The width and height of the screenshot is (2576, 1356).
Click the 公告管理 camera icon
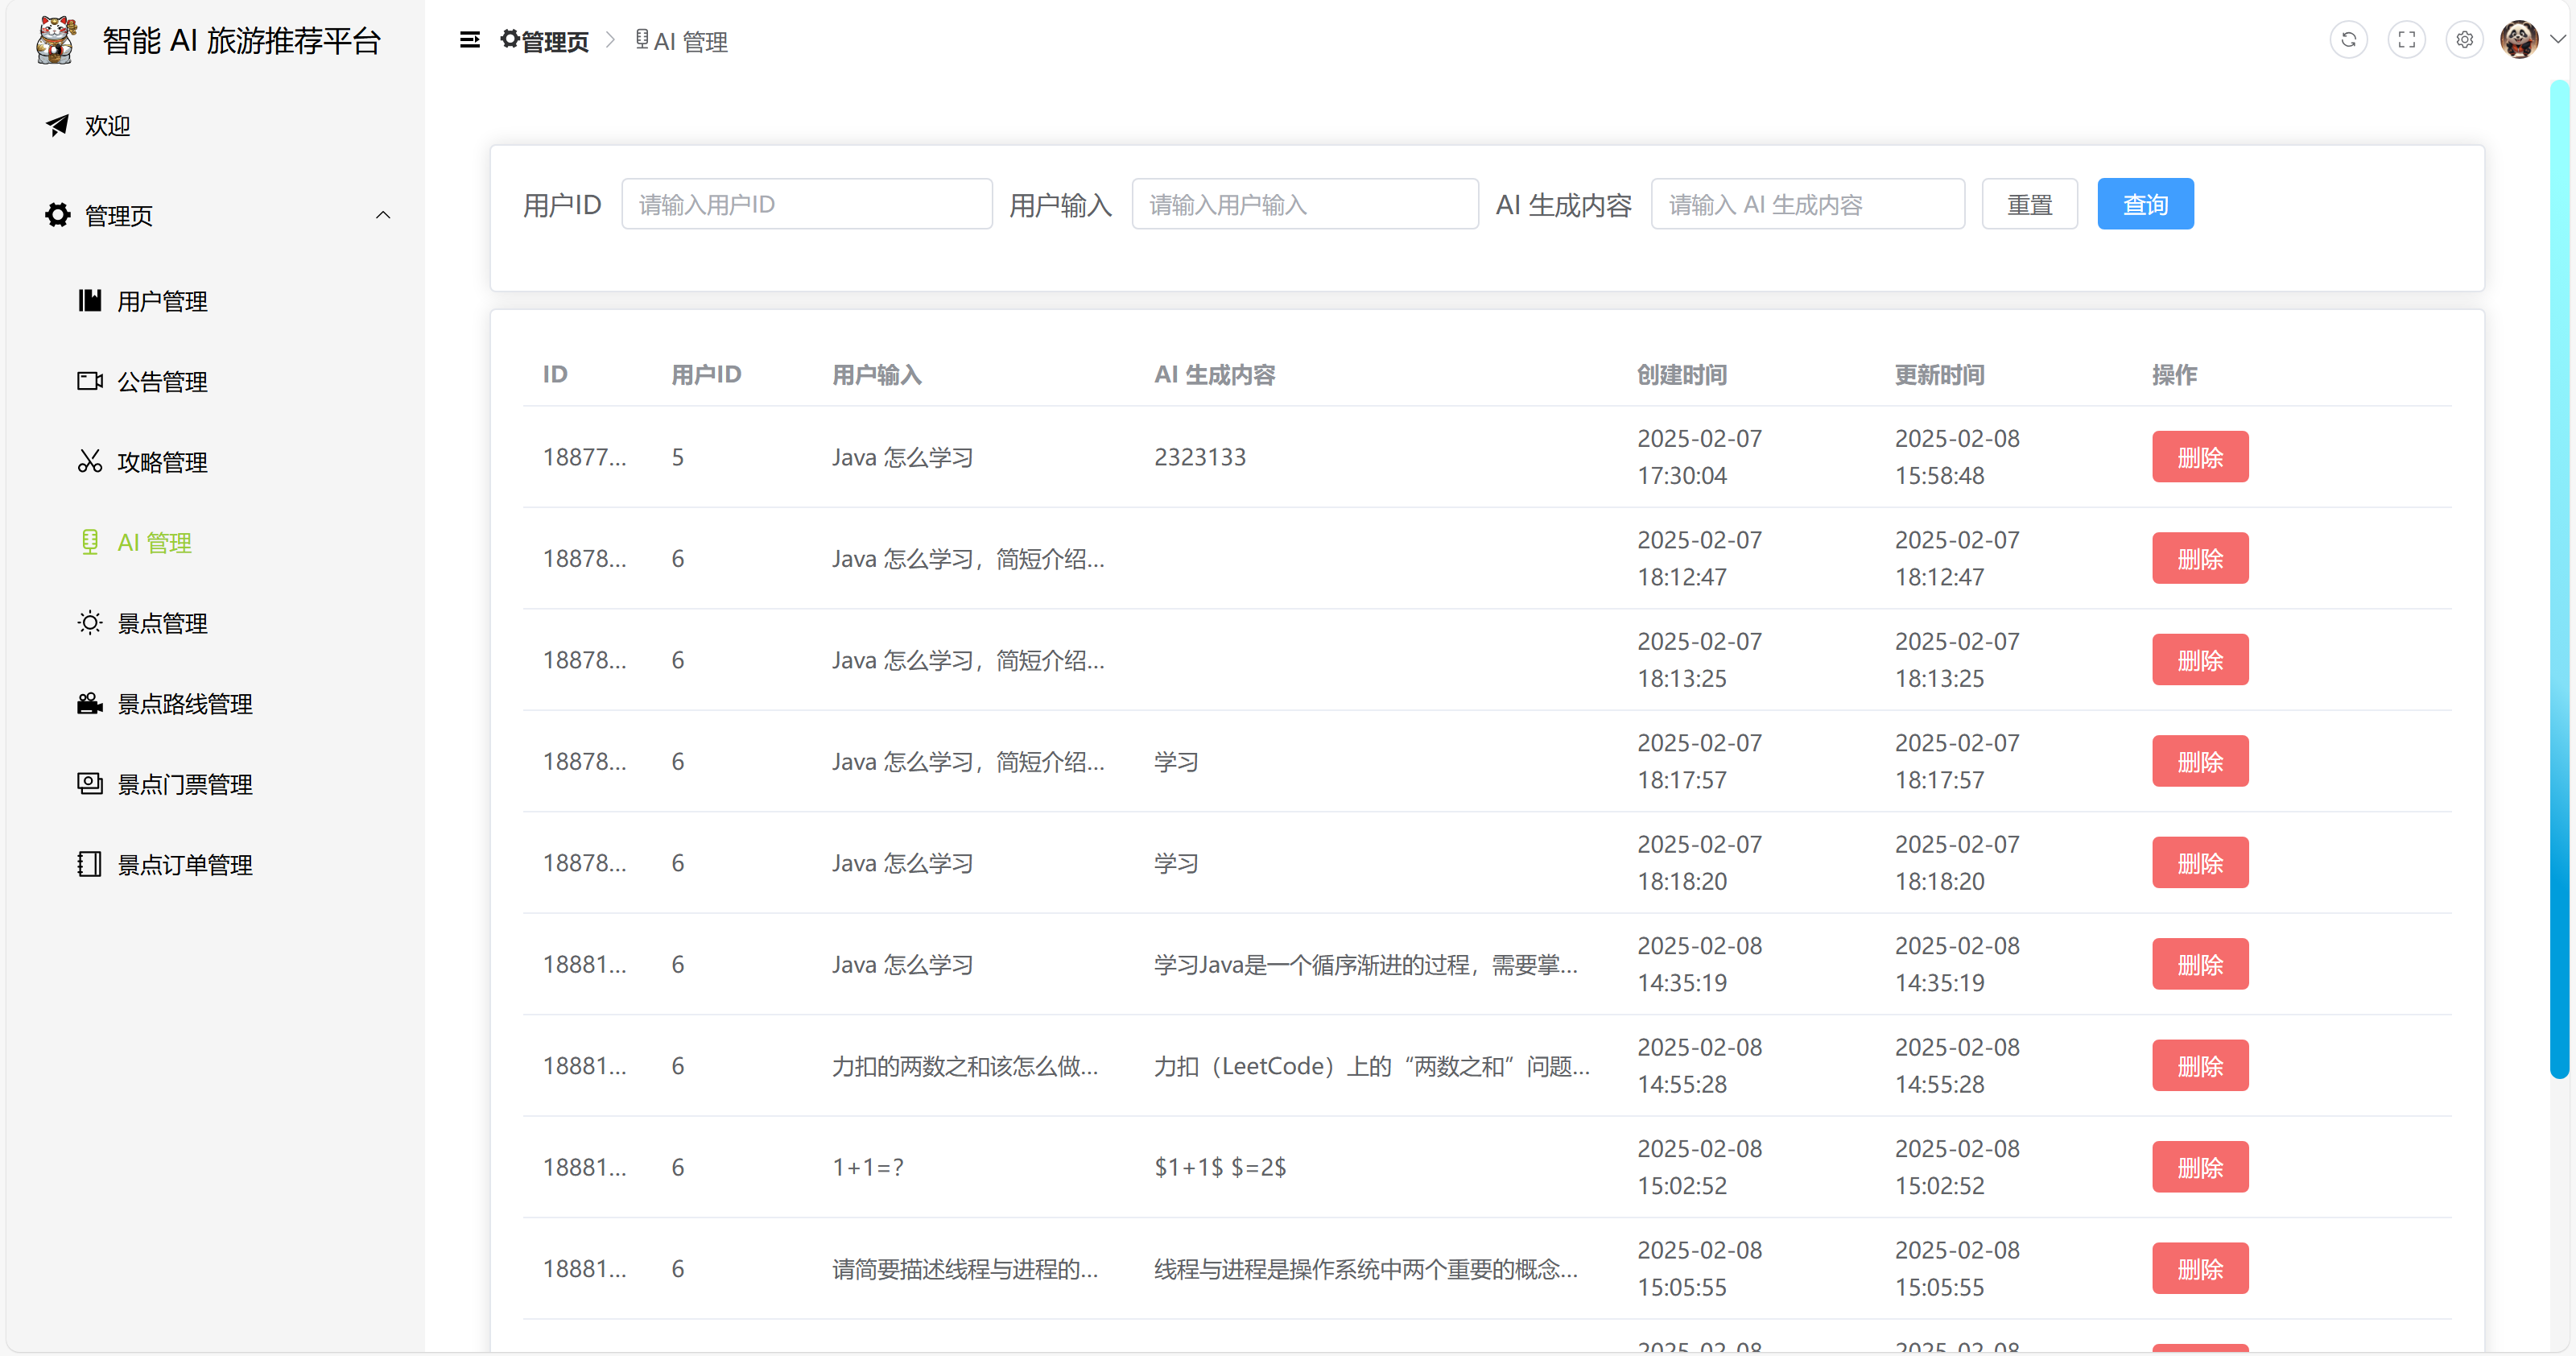point(90,381)
